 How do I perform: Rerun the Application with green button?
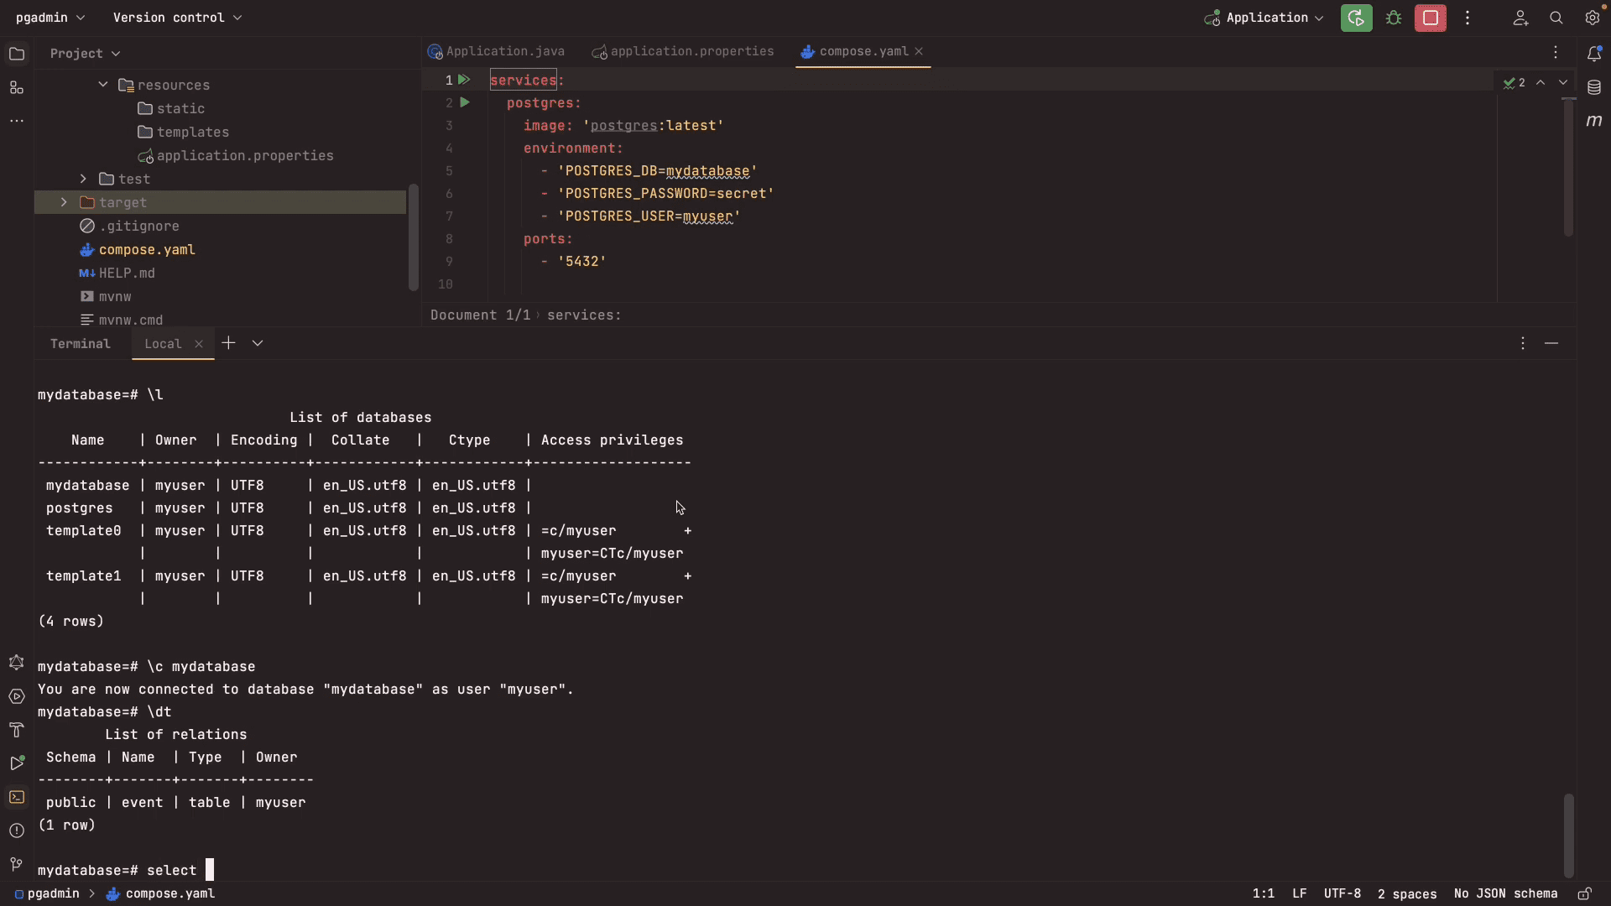[1356, 18]
